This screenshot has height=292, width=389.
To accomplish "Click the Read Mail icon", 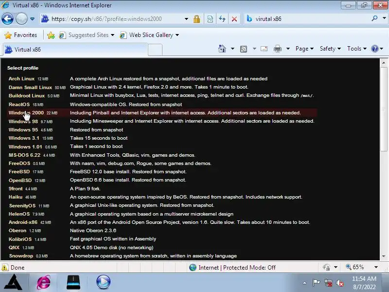I will (264, 49).
